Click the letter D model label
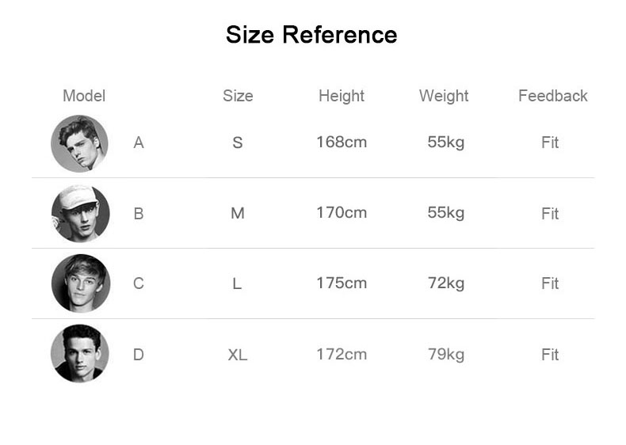Screen dimensions: 626x445 138,355
